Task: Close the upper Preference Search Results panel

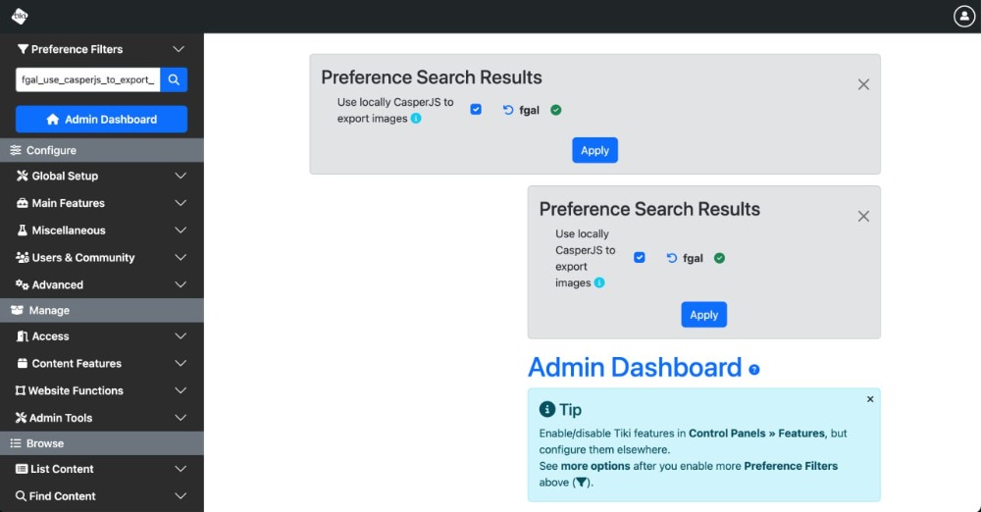Action: [x=863, y=84]
